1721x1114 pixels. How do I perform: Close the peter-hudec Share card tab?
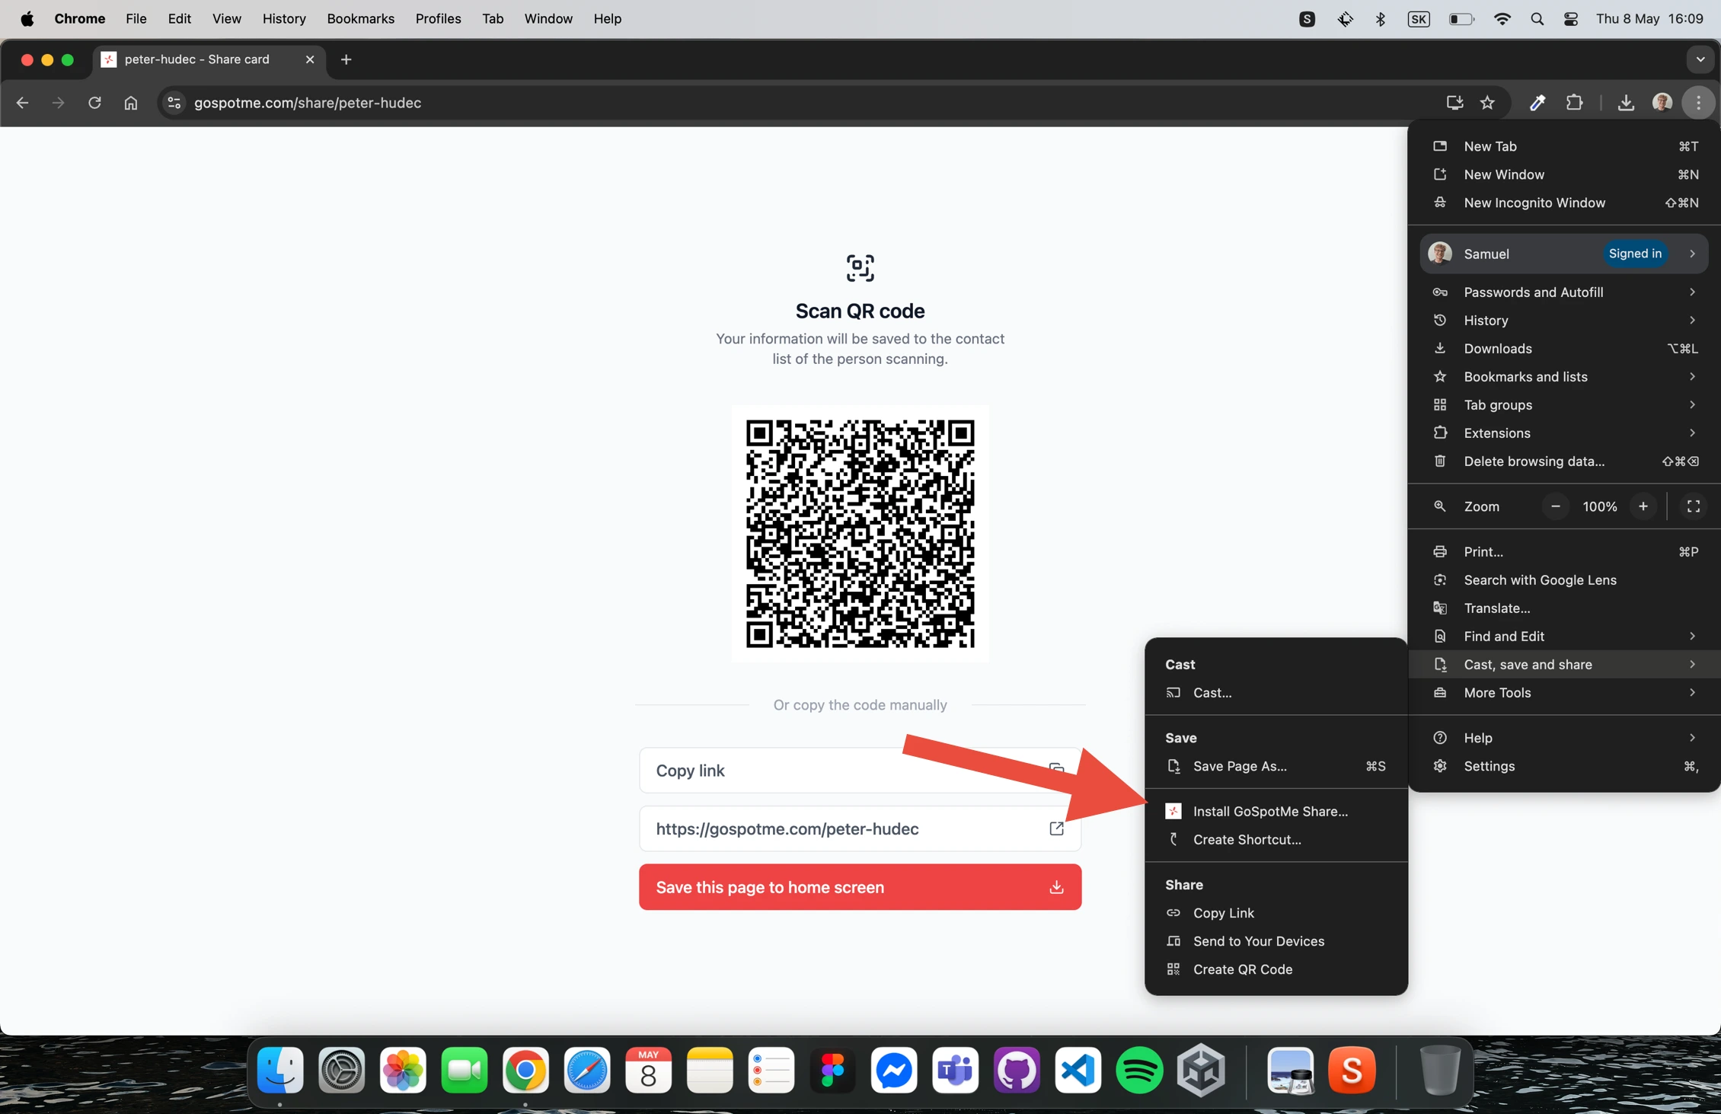tap(310, 59)
